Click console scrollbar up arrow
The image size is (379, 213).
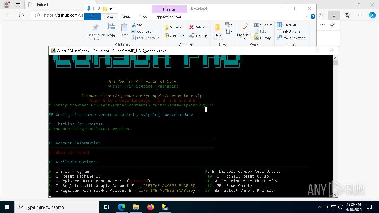pyautogui.click(x=335, y=58)
